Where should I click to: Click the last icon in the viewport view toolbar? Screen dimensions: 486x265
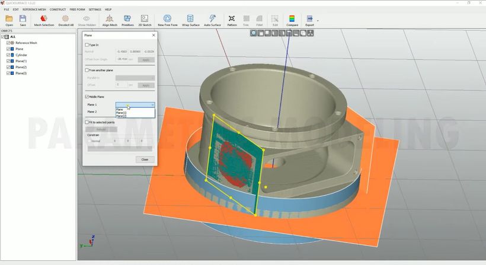310,33
